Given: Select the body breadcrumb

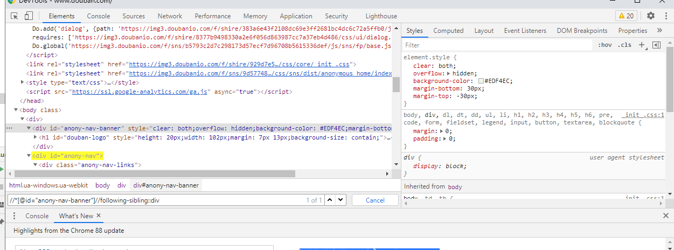Looking at the screenshot, I should [x=102, y=185].
